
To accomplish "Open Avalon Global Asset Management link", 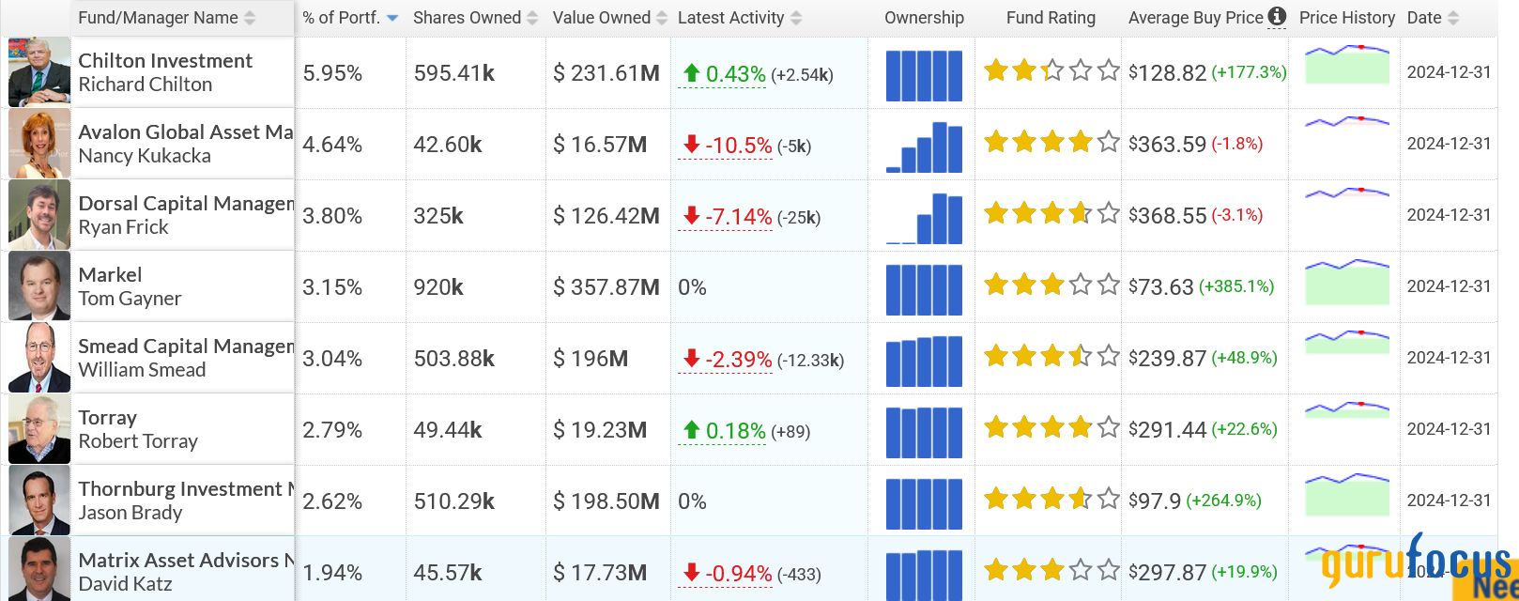I will (x=186, y=131).
